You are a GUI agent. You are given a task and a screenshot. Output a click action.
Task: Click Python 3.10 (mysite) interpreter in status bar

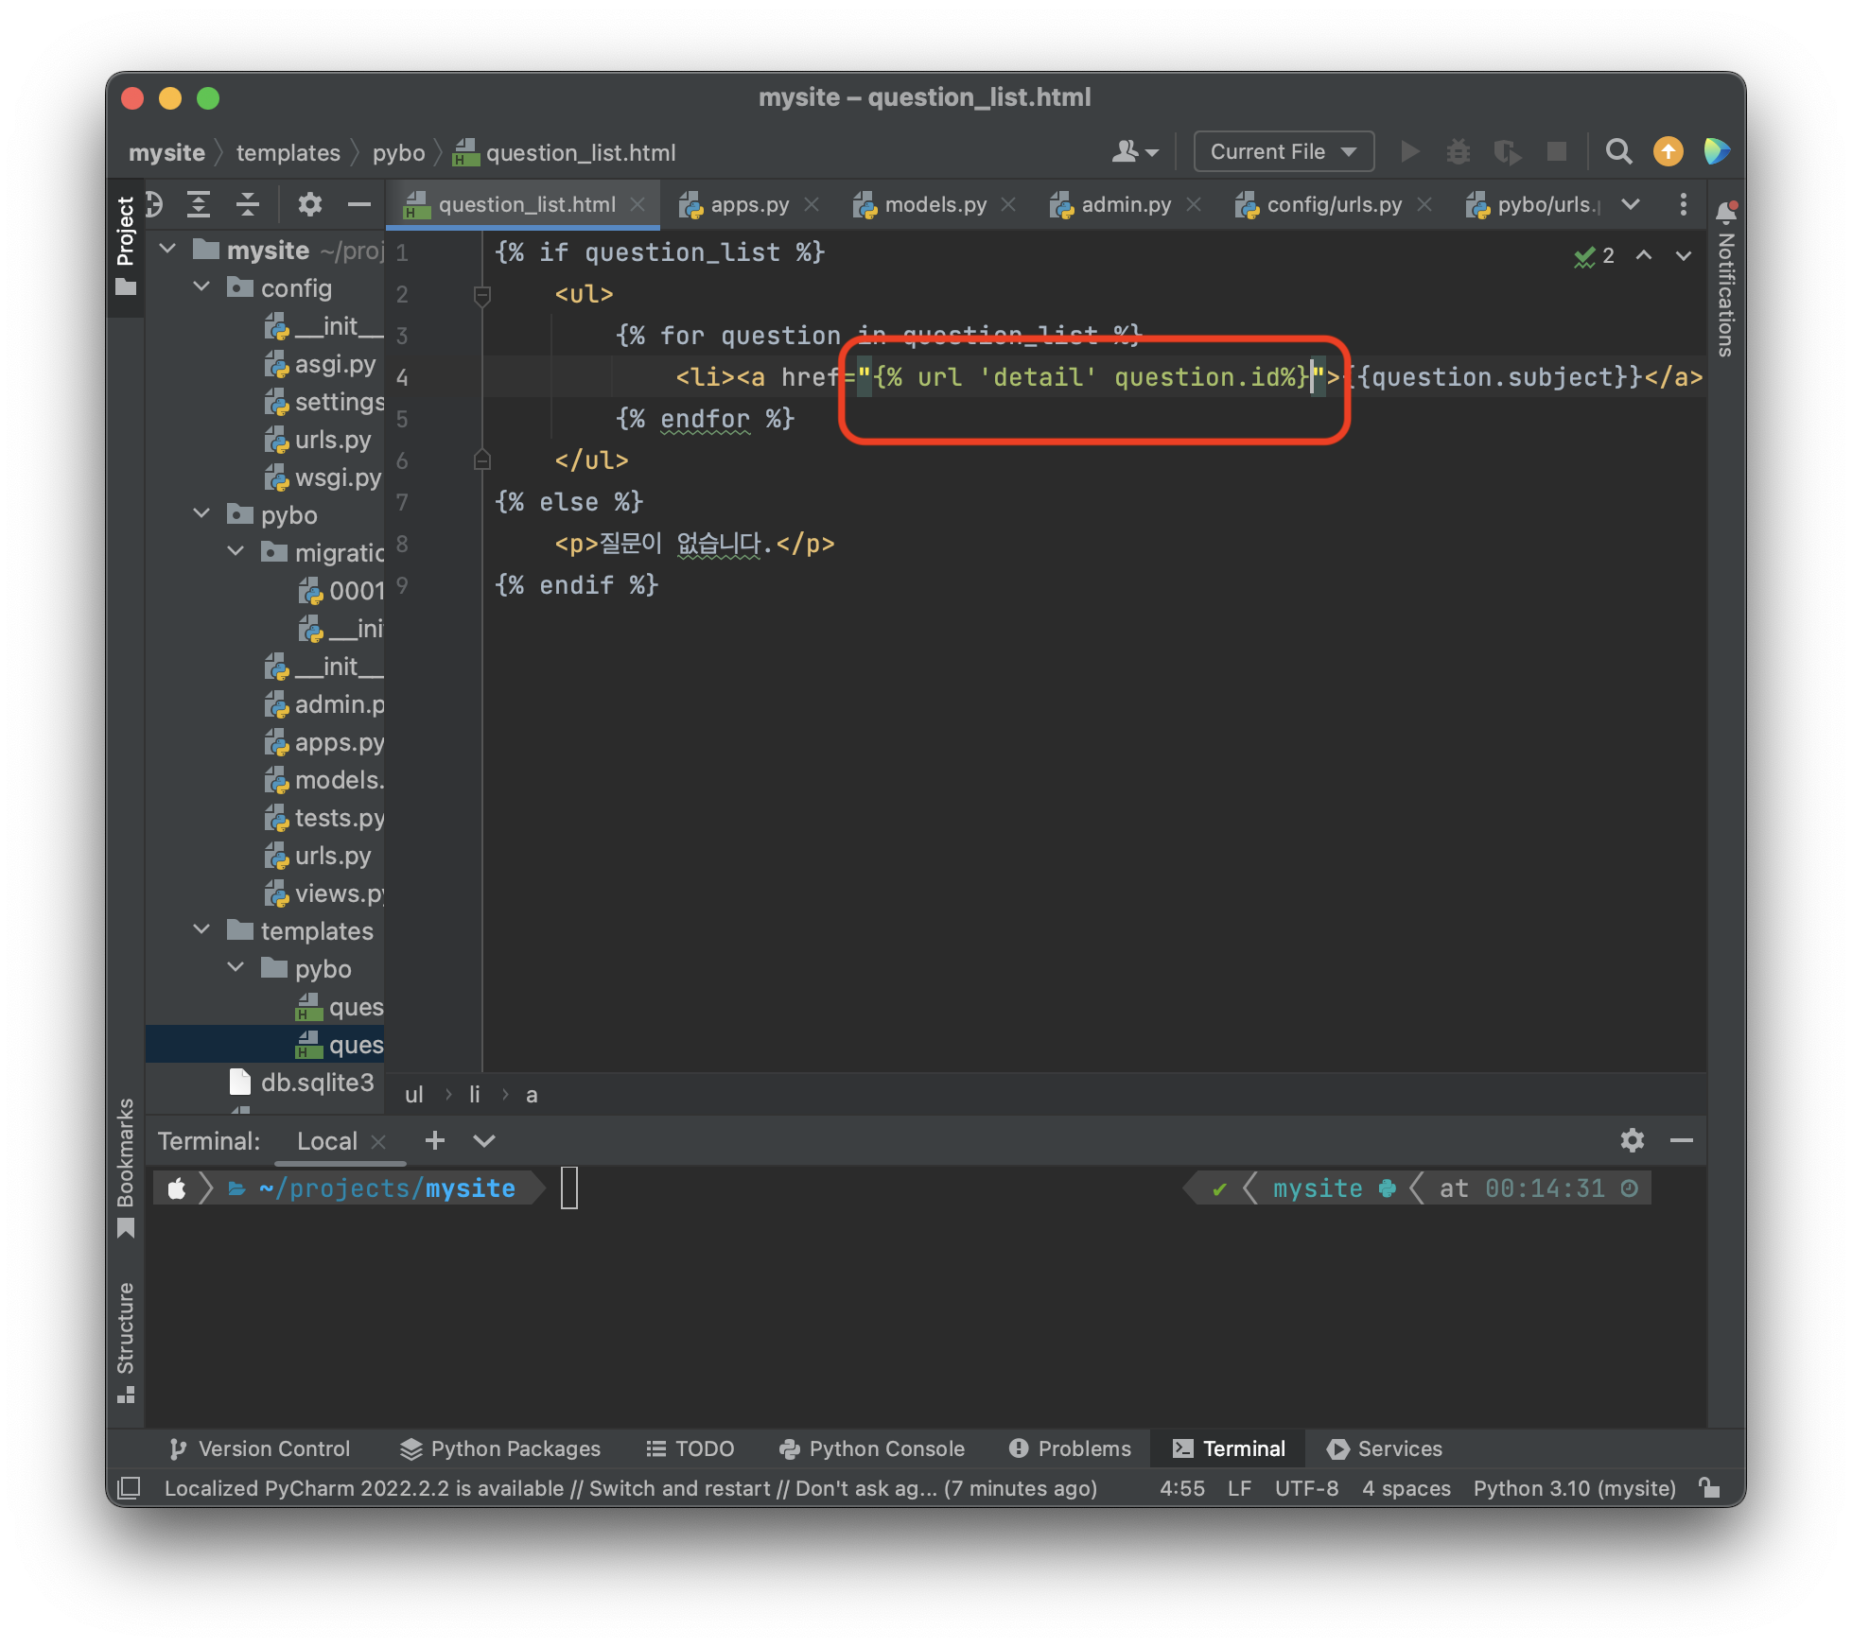pos(1574,1488)
